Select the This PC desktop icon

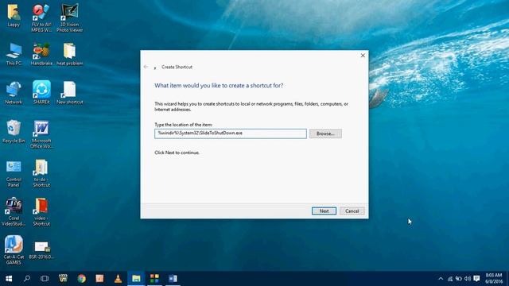[14, 54]
